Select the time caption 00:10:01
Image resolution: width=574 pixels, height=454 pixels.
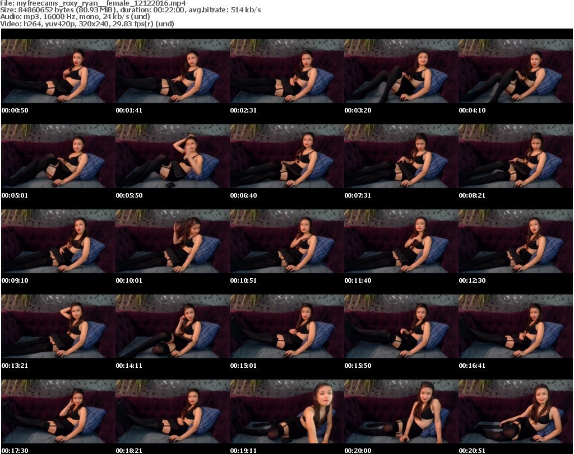coord(129,280)
